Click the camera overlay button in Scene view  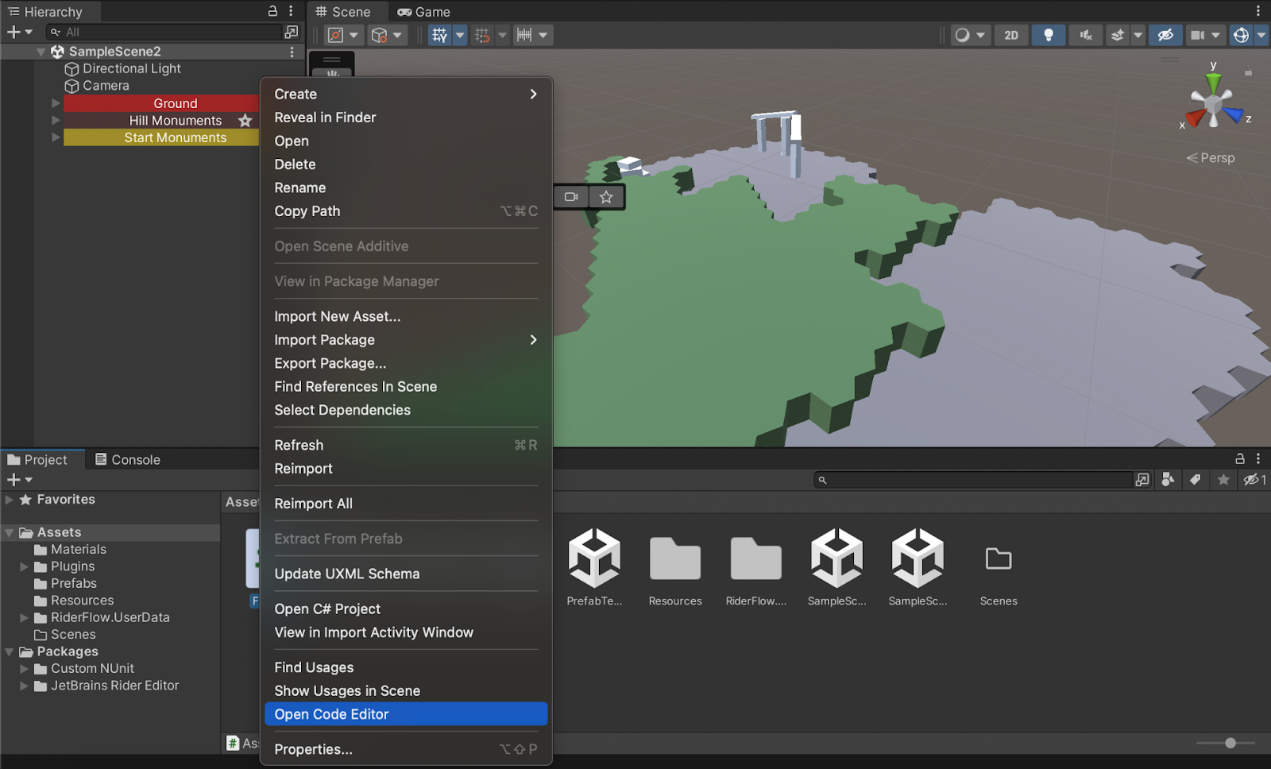tap(571, 197)
